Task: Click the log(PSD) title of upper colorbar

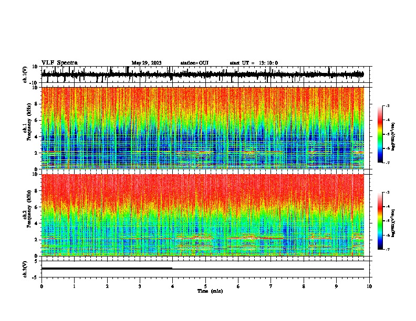Action: [393, 136]
